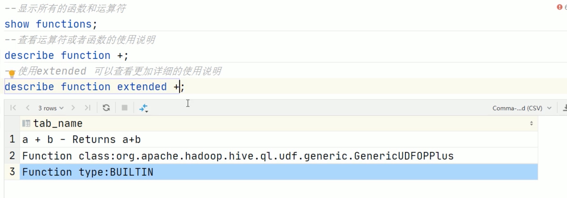The width and height of the screenshot is (567, 198).
Task: Click the 'describe function +;' statement
Action: click(66, 55)
